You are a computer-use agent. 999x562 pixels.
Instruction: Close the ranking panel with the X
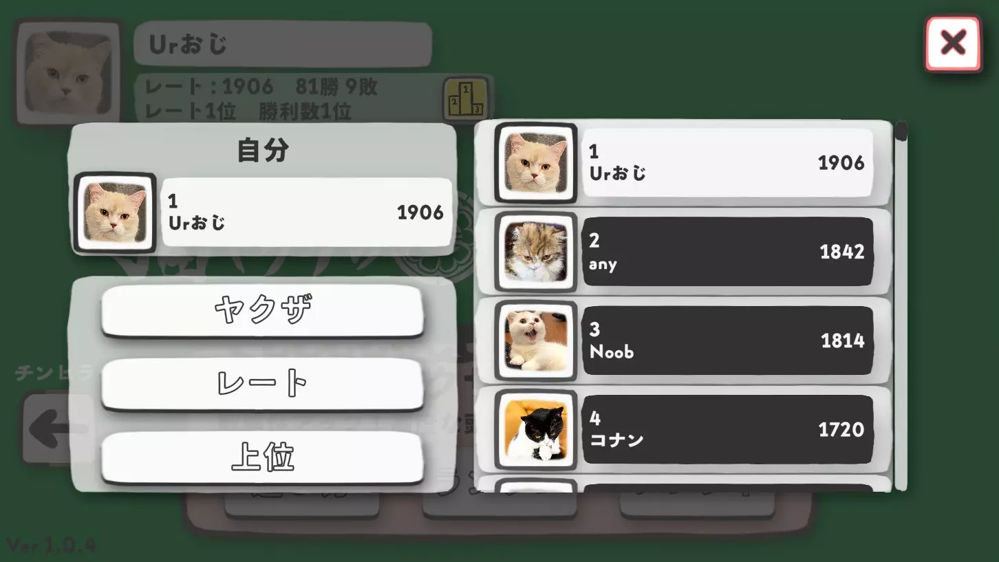pos(953,44)
